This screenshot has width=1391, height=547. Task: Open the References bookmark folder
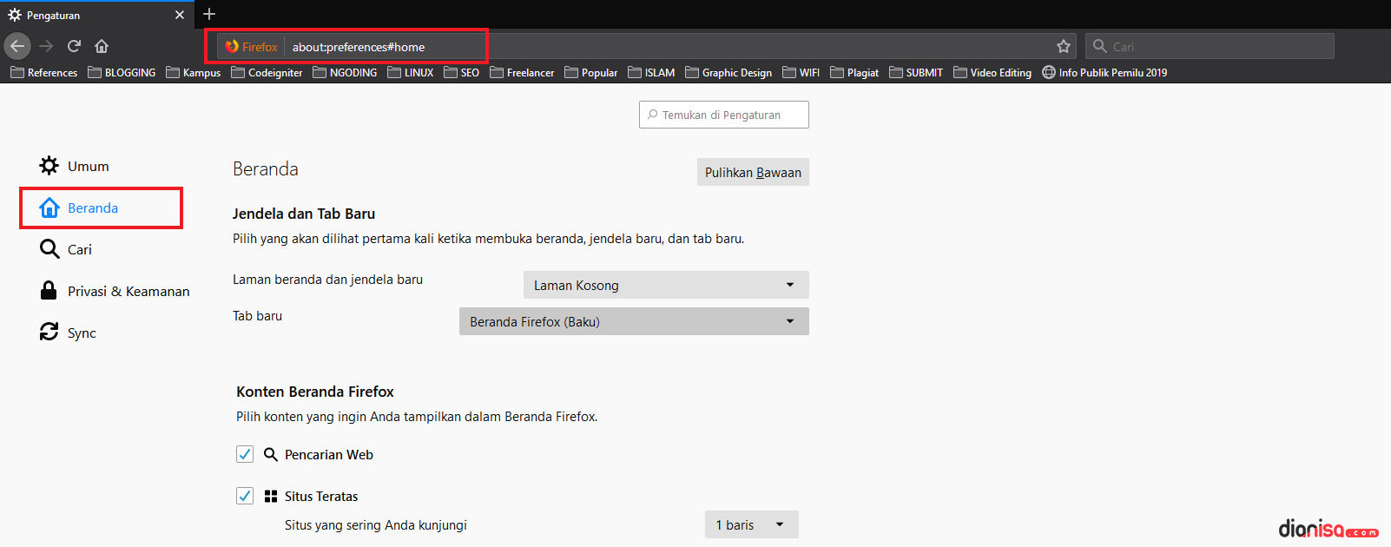(x=43, y=73)
